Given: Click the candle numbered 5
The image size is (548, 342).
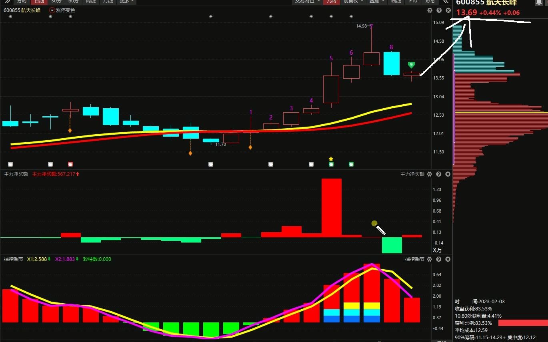Looking at the screenshot, I should click(x=331, y=89).
